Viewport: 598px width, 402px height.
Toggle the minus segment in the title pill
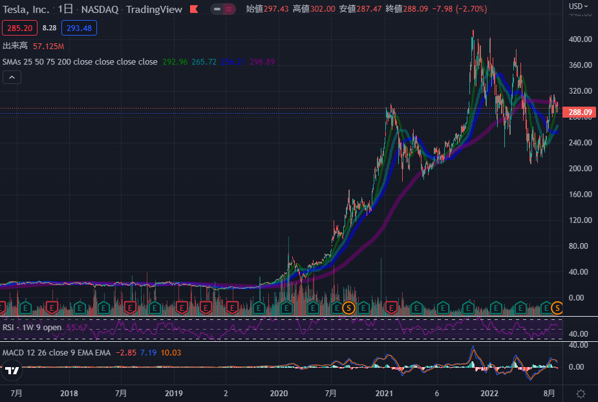point(217,9)
